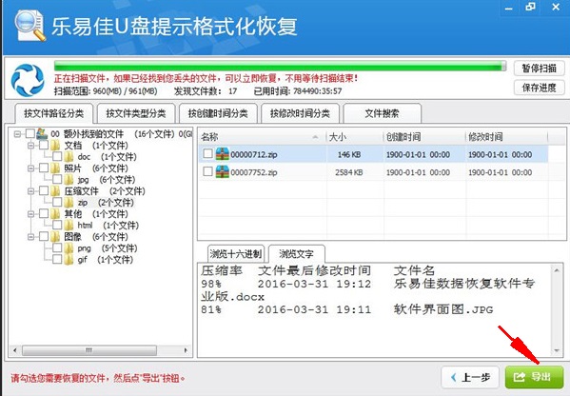Tick the 照片 folder checkbox

44,168
